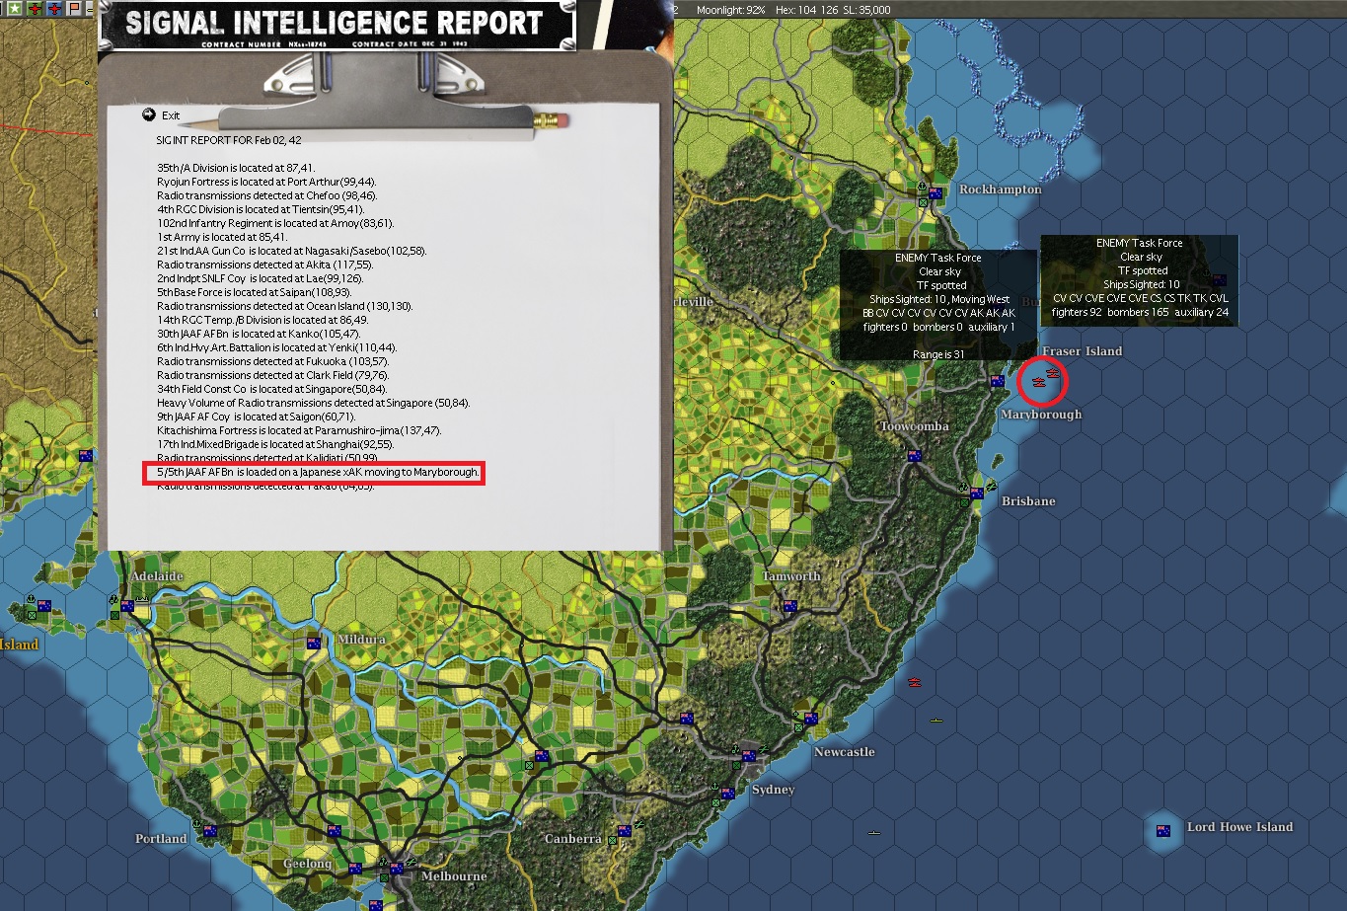The width and height of the screenshot is (1347, 911).
Task: Select the Mildura base flag
Action: pyautogui.click(x=314, y=644)
